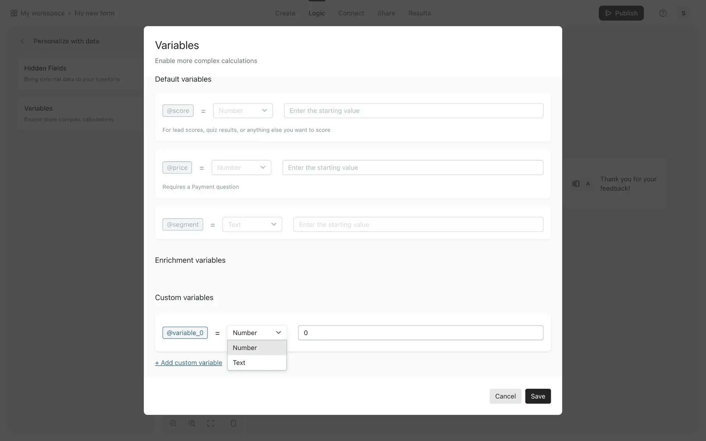This screenshot has width=706, height=441.
Task: Click the back arrow beside Personalize with data
Action: [x=22, y=41]
